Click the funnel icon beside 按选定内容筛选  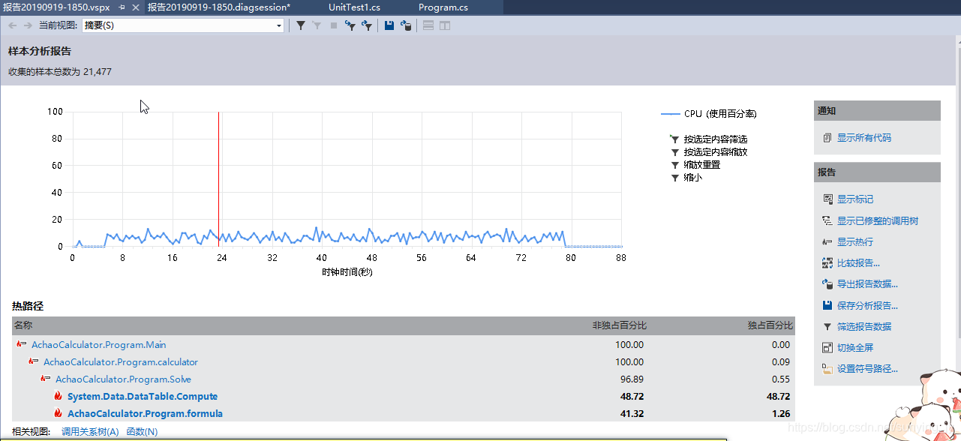tap(674, 139)
